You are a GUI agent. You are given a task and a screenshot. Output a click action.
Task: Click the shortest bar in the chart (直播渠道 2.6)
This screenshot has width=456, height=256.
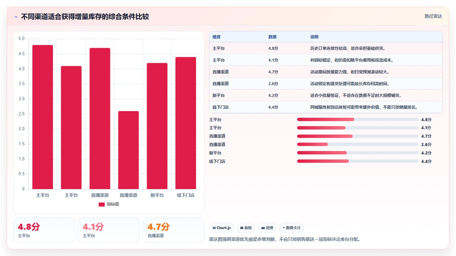(x=128, y=150)
